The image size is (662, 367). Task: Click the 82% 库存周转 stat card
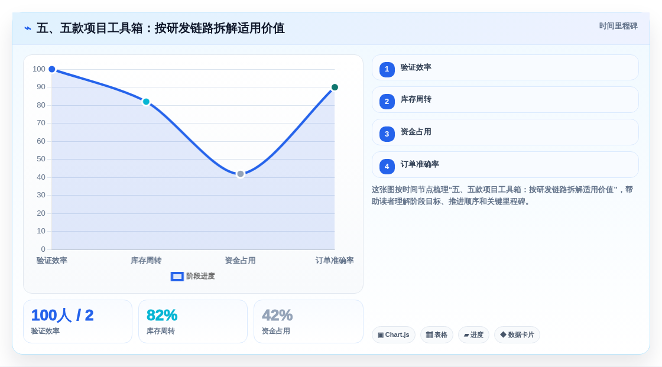[193, 321]
